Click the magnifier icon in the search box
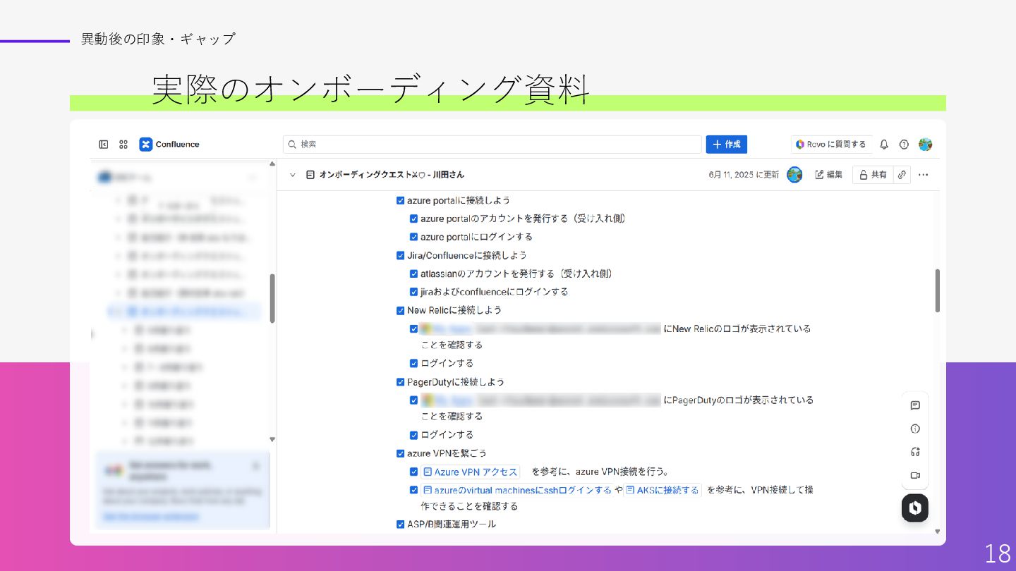The width and height of the screenshot is (1016, 571). click(x=292, y=145)
